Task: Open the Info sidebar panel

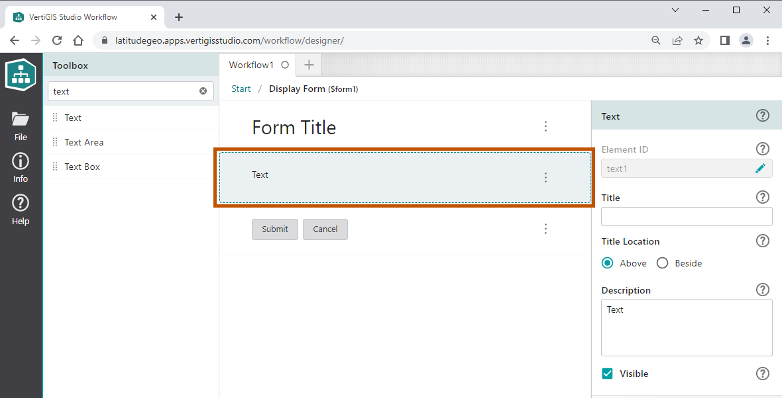Action: click(21, 167)
